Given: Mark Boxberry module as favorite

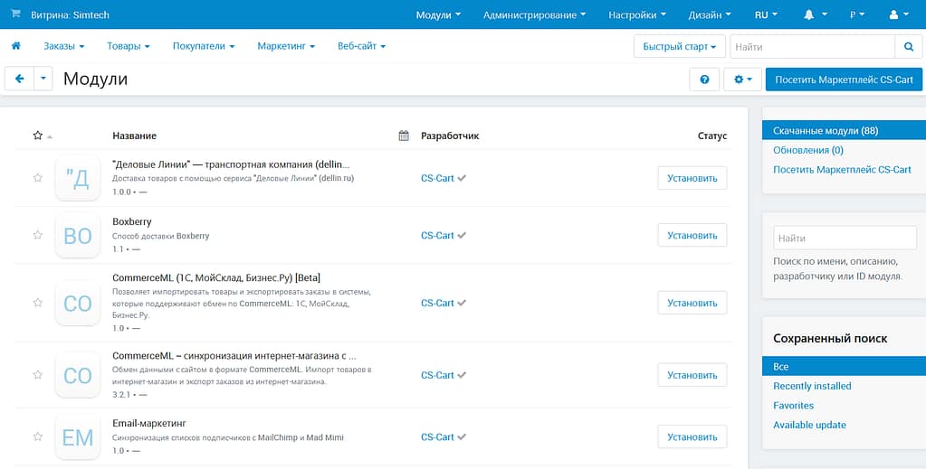Looking at the screenshot, I should tap(37, 235).
